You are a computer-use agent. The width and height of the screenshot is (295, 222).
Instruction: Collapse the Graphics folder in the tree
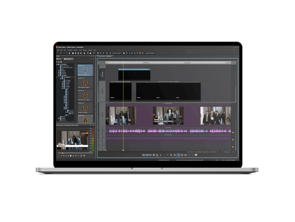pos(58,75)
